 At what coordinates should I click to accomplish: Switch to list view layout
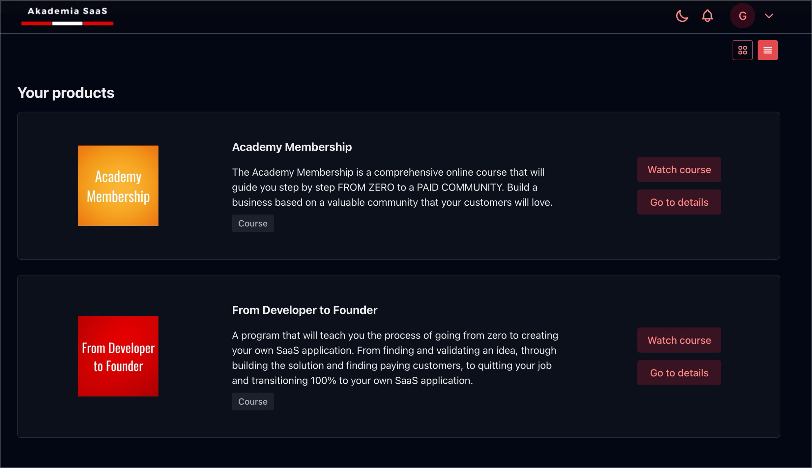point(767,50)
